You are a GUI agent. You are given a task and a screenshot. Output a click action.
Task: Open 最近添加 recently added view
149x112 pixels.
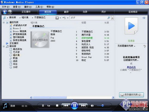tap(17, 49)
